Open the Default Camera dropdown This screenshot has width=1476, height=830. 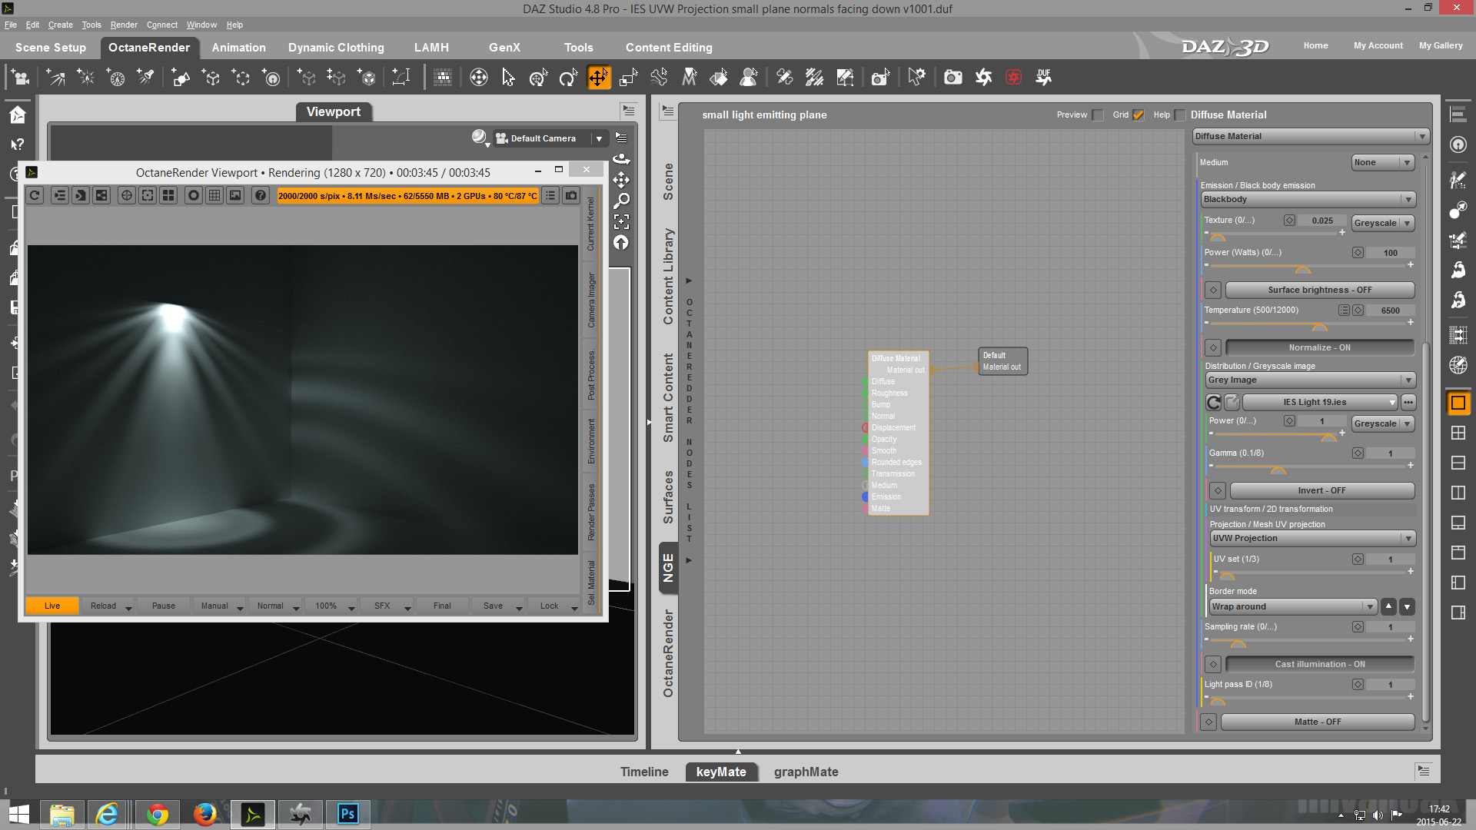pyautogui.click(x=599, y=138)
